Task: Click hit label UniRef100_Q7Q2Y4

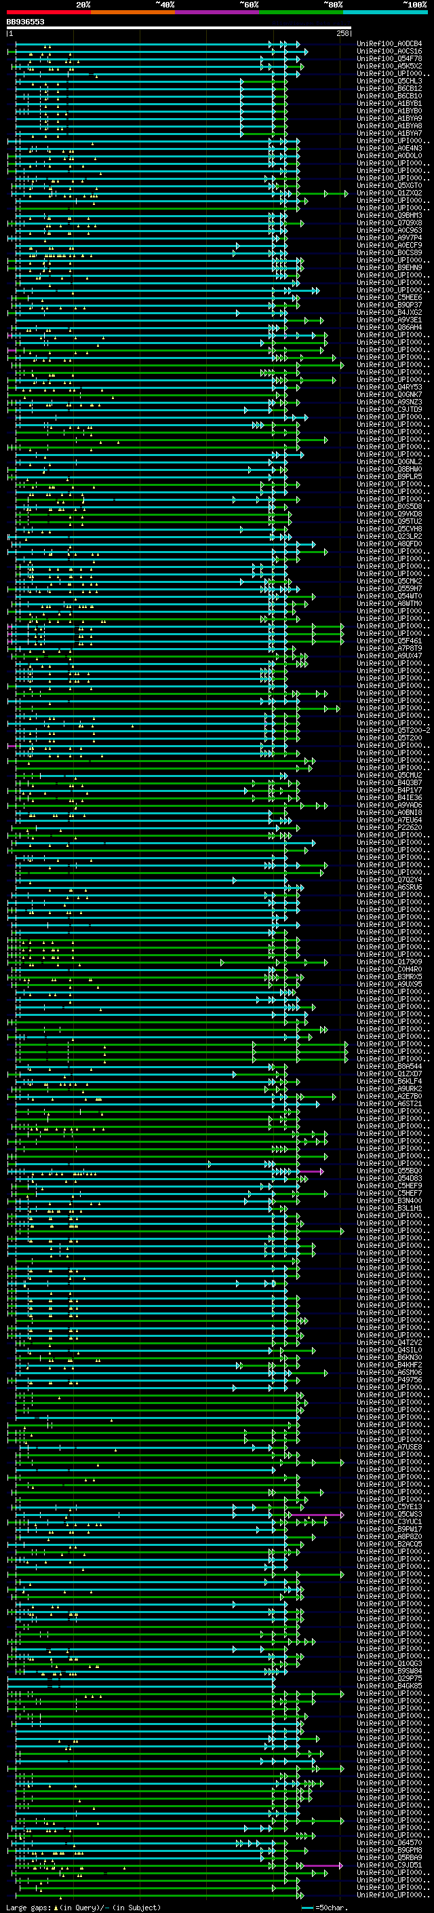Action: pyautogui.click(x=389, y=881)
